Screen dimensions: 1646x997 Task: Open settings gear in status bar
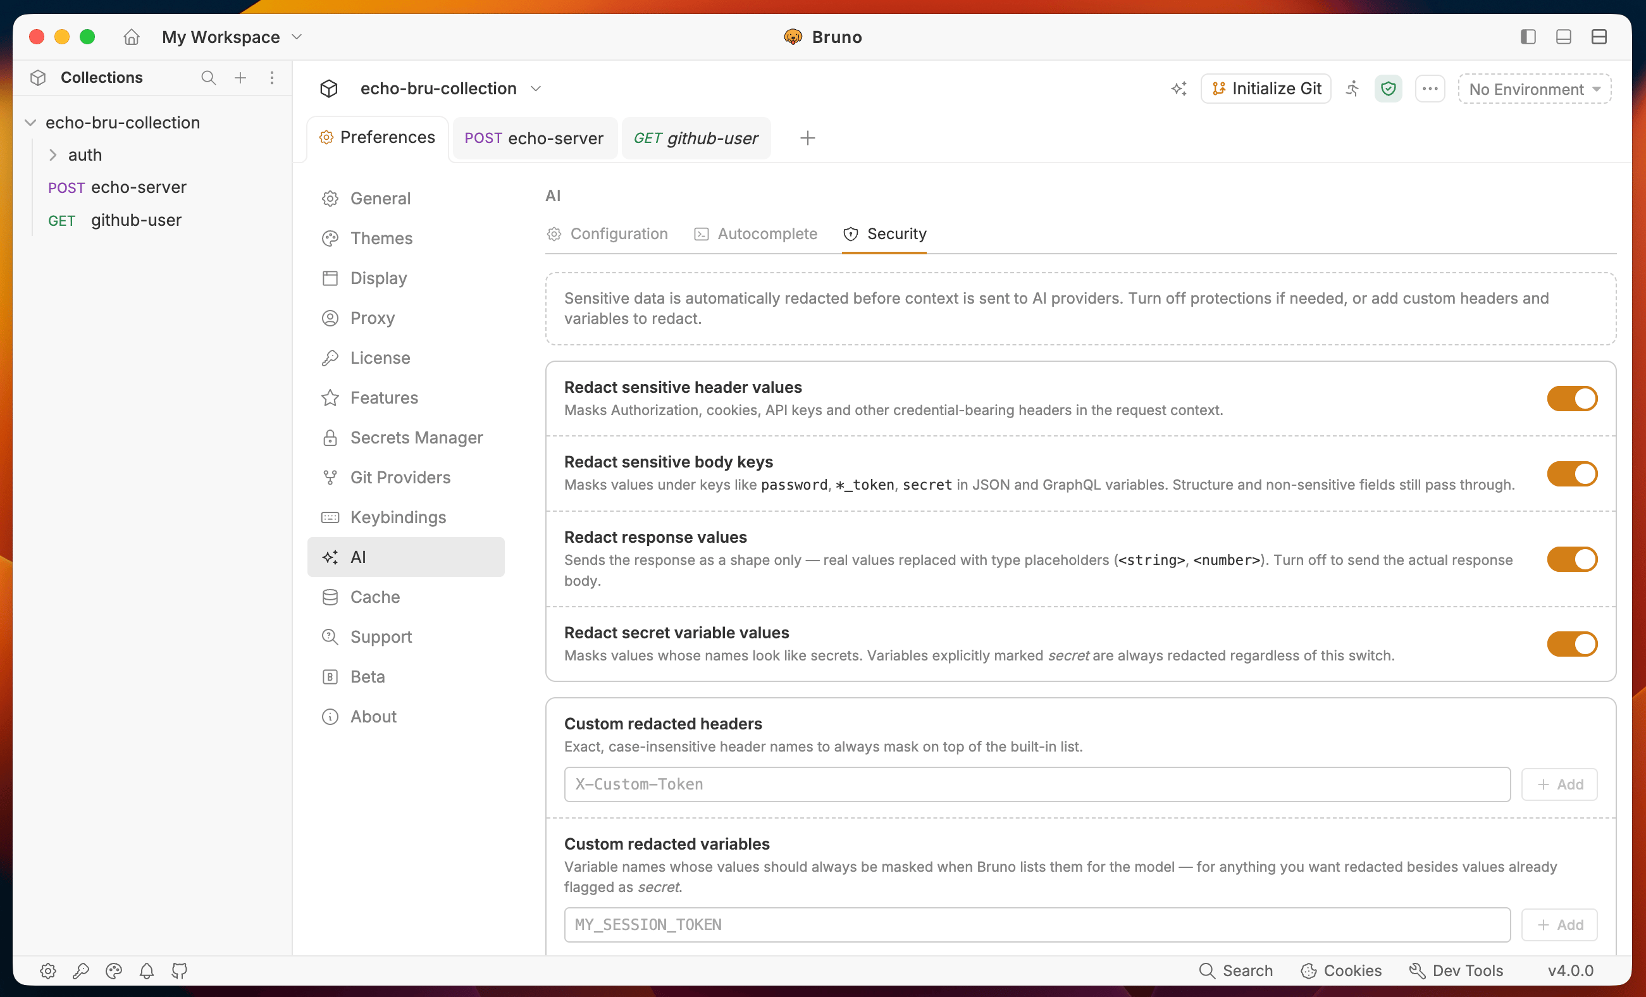48,970
